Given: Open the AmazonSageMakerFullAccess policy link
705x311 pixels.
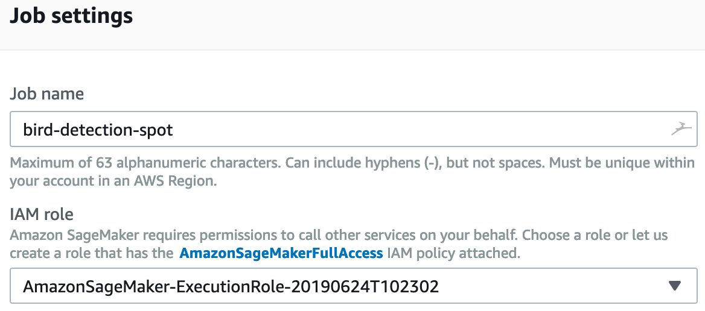Looking at the screenshot, I should (x=281, y=253).
